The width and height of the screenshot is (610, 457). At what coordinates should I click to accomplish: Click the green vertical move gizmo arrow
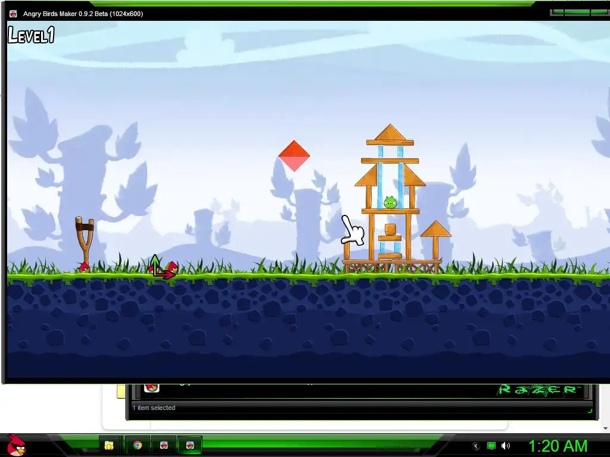tap(155, 264)
